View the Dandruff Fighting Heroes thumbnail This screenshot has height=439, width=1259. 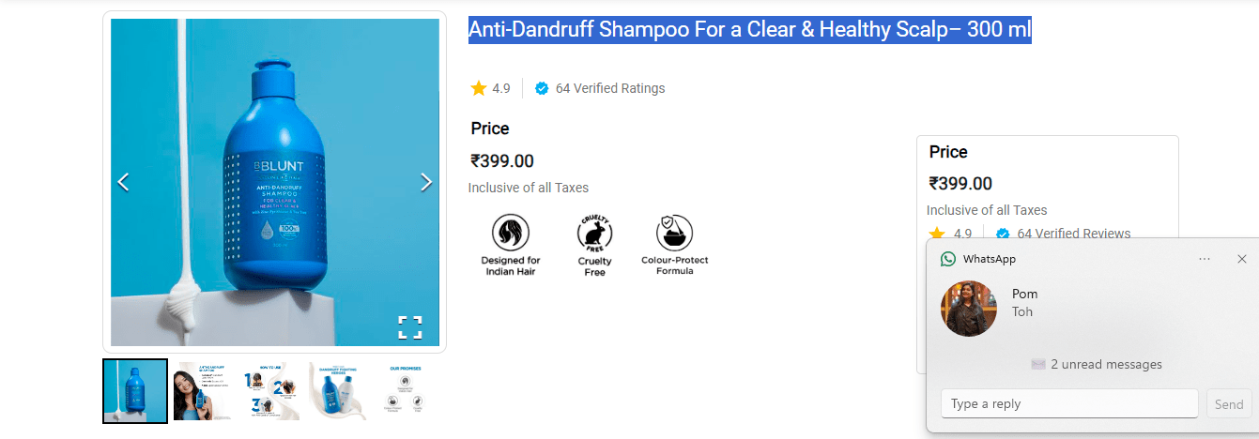coord(338,391)
